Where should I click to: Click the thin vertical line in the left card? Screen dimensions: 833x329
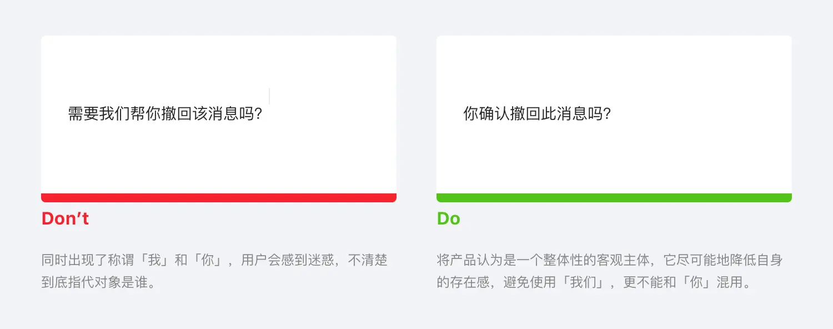click(269, 96)
